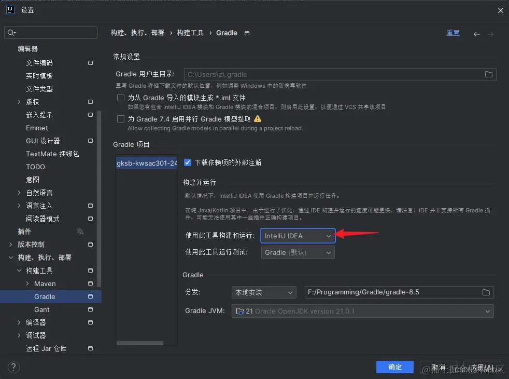The image size is (509, 379).
Task: Enable generating *.iml files for Gradle modules
Action: [x=120, y=97]
